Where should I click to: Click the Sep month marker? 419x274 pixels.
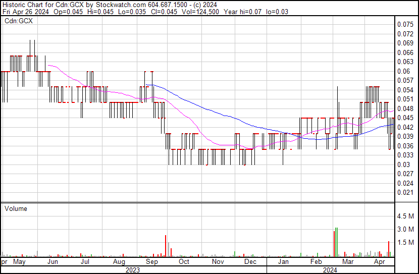point(151,262)
